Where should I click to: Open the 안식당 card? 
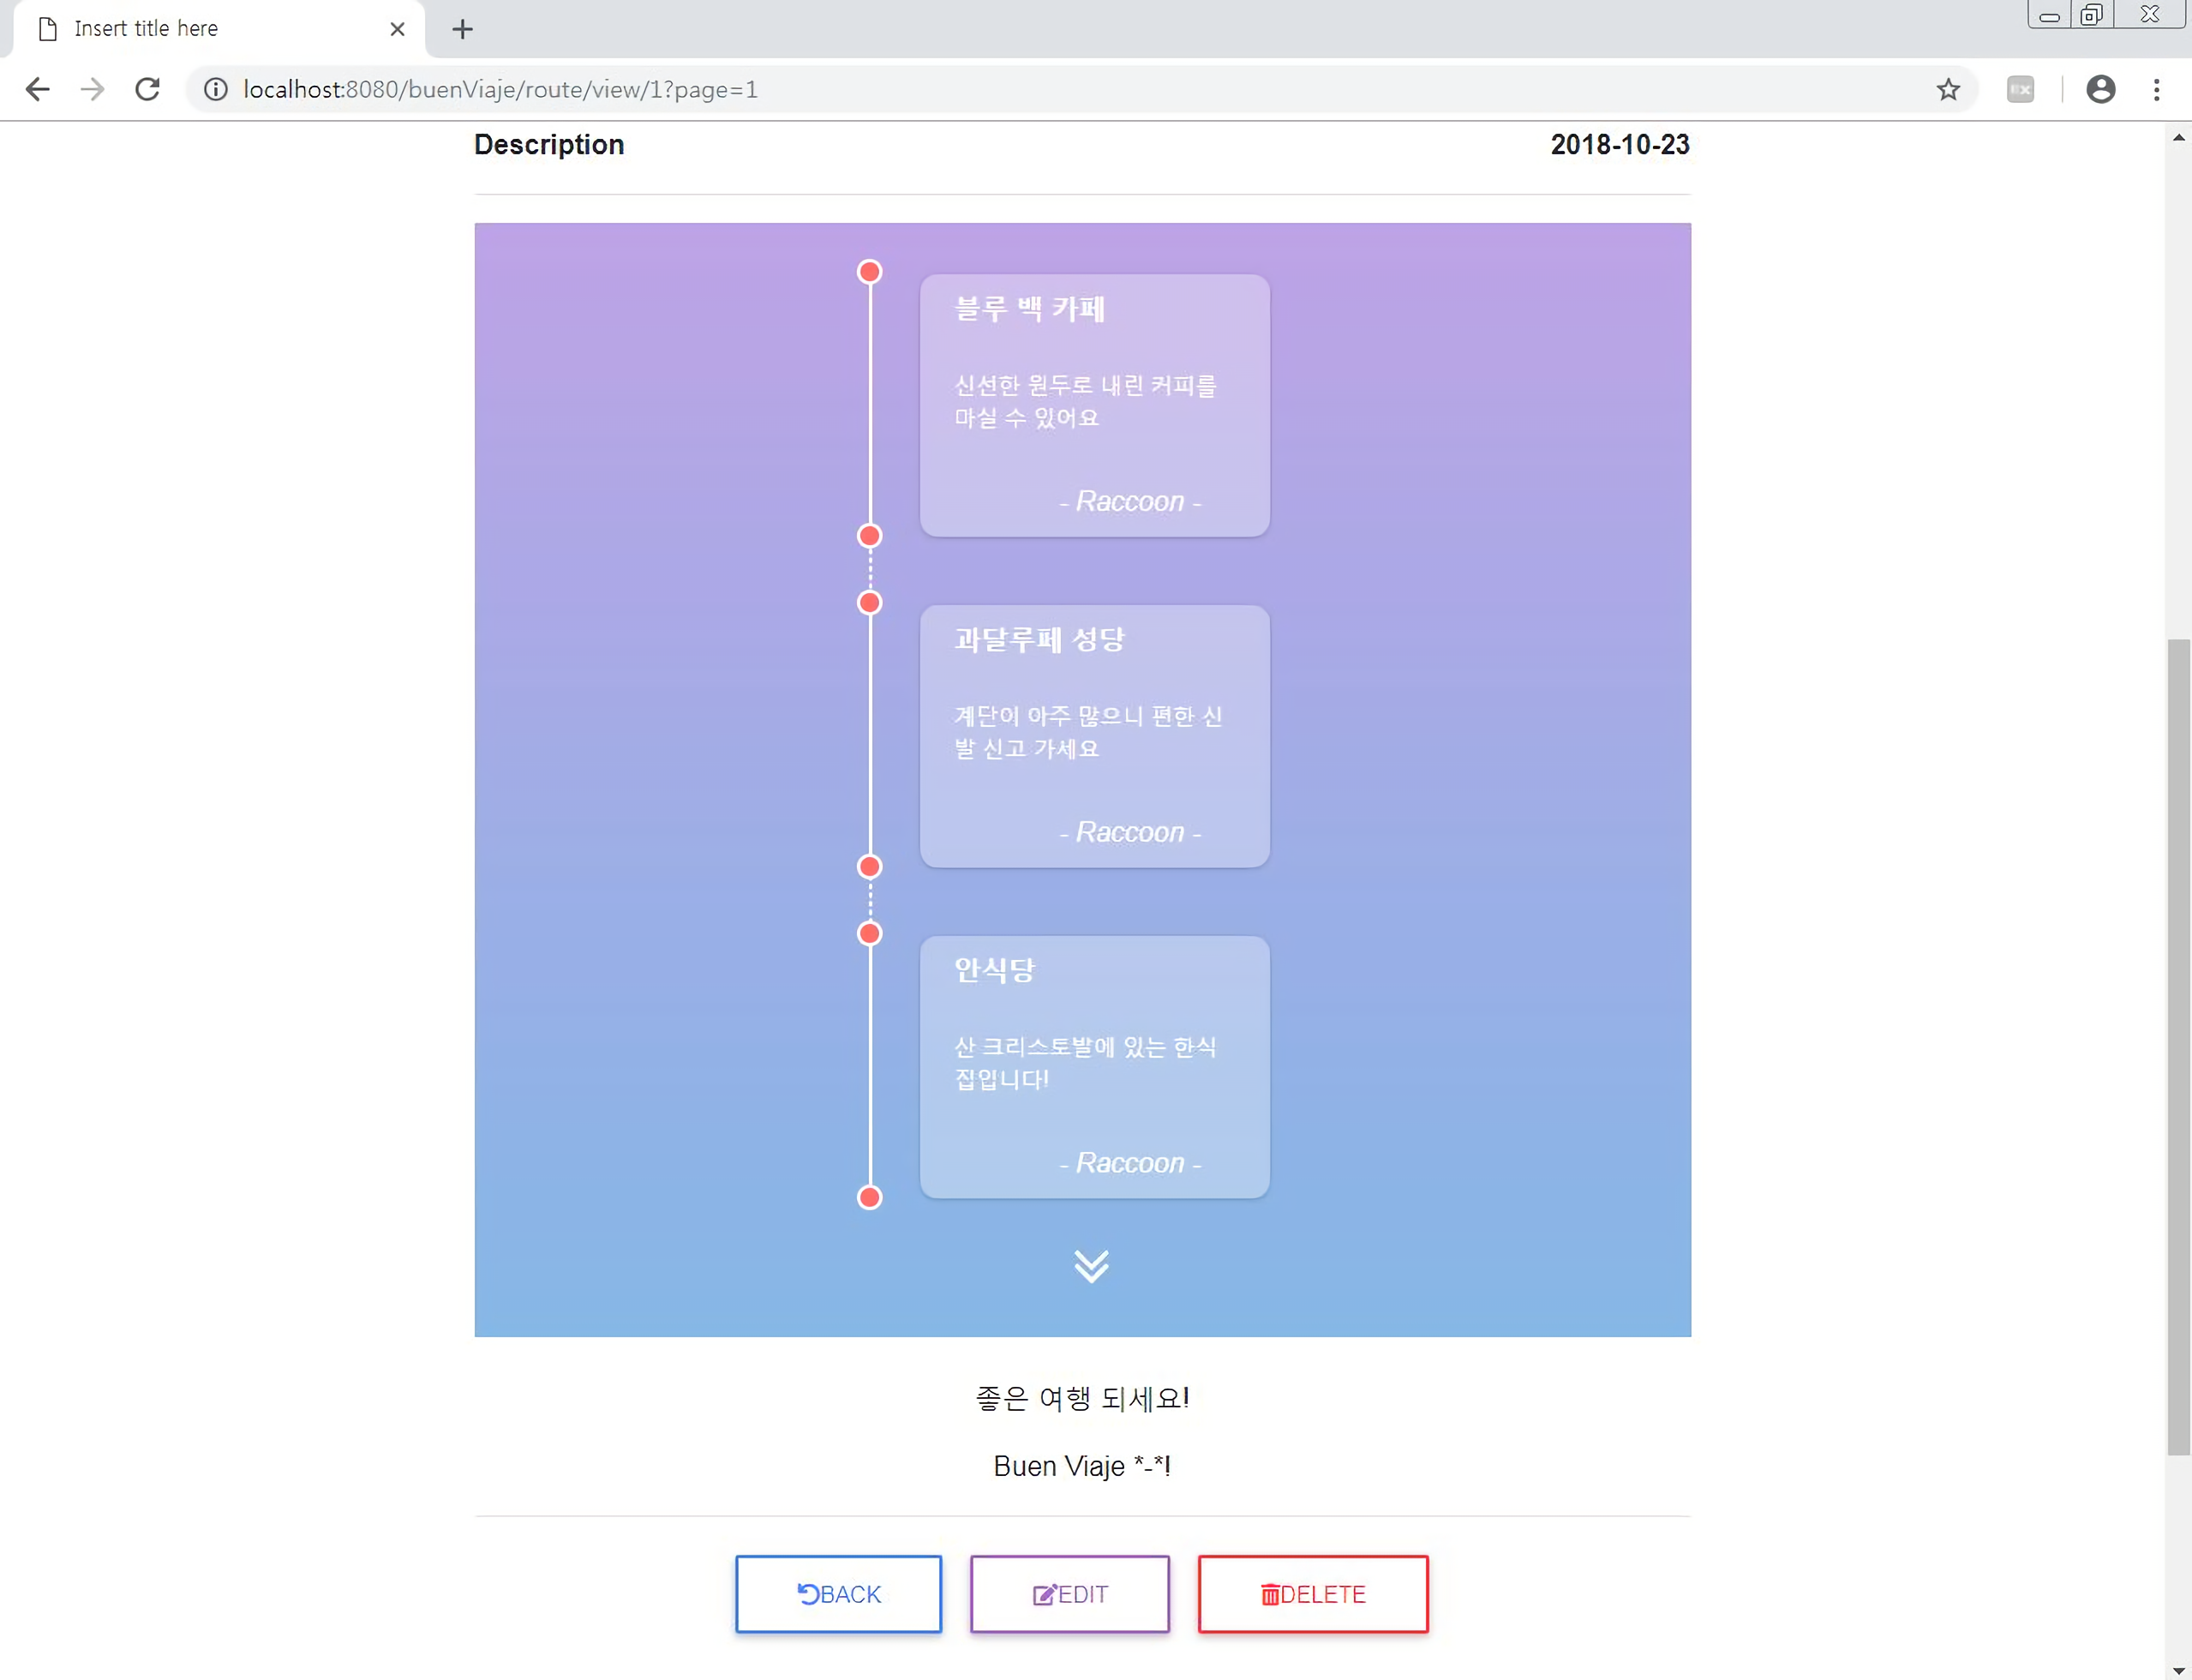click(x=1094, y=1067)
